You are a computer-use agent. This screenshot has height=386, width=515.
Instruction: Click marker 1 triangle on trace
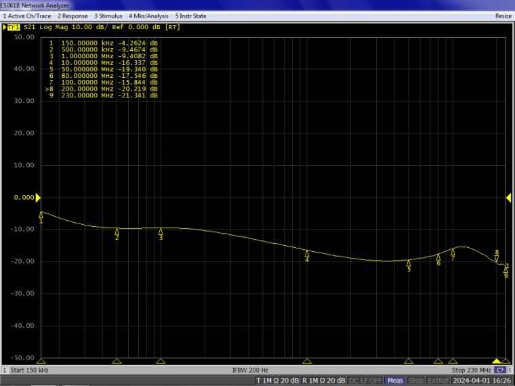pyautogui.click(x=41, y=215)
